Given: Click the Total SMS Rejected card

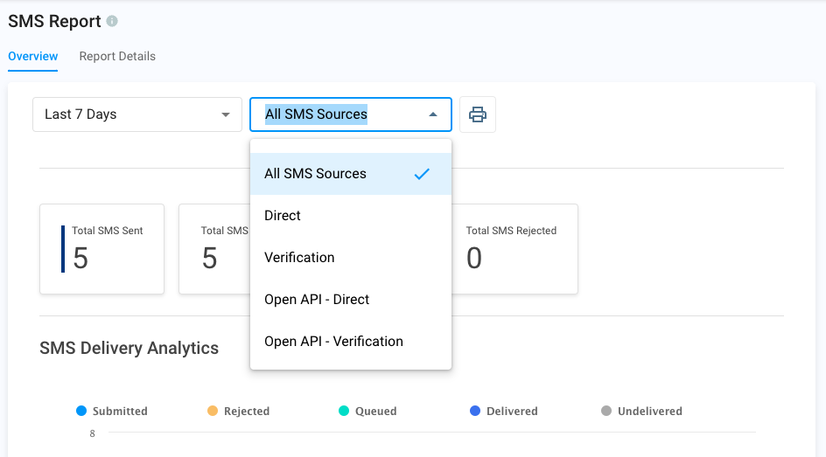Looking at the screenshot, I should [x=516, y=249].
